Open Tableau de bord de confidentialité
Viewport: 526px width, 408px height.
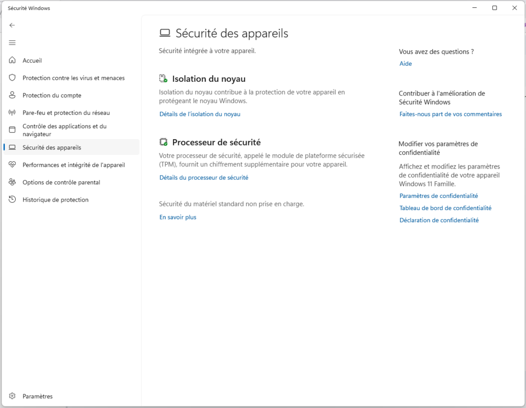tap(445, 208)
